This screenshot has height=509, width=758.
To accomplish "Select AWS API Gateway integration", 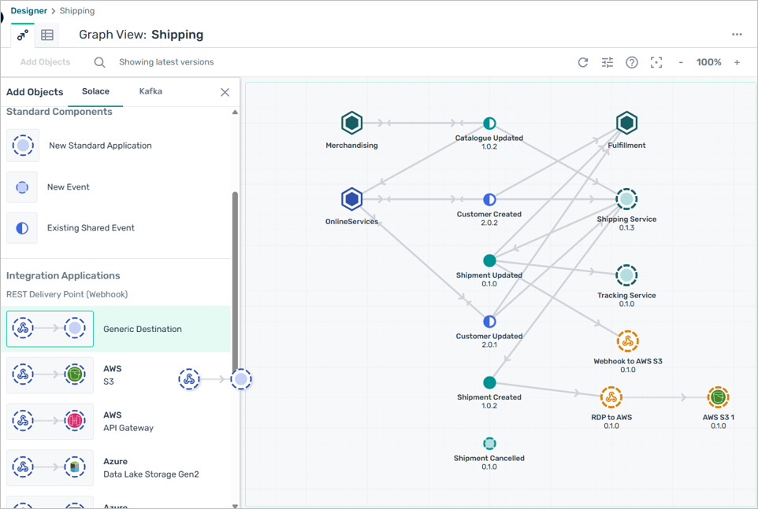I will [x=118, y=422].
